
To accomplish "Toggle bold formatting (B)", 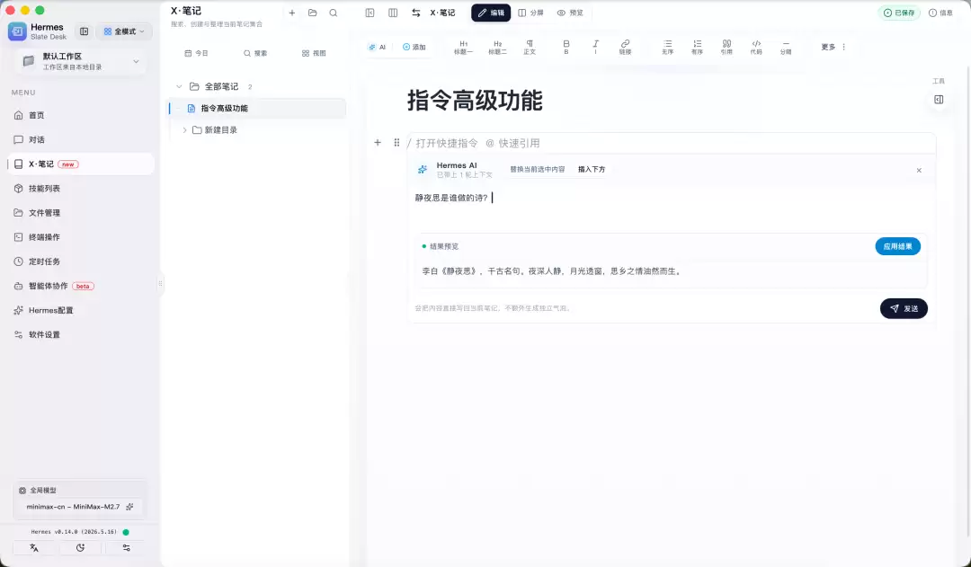I will click(x=566, y=47).
